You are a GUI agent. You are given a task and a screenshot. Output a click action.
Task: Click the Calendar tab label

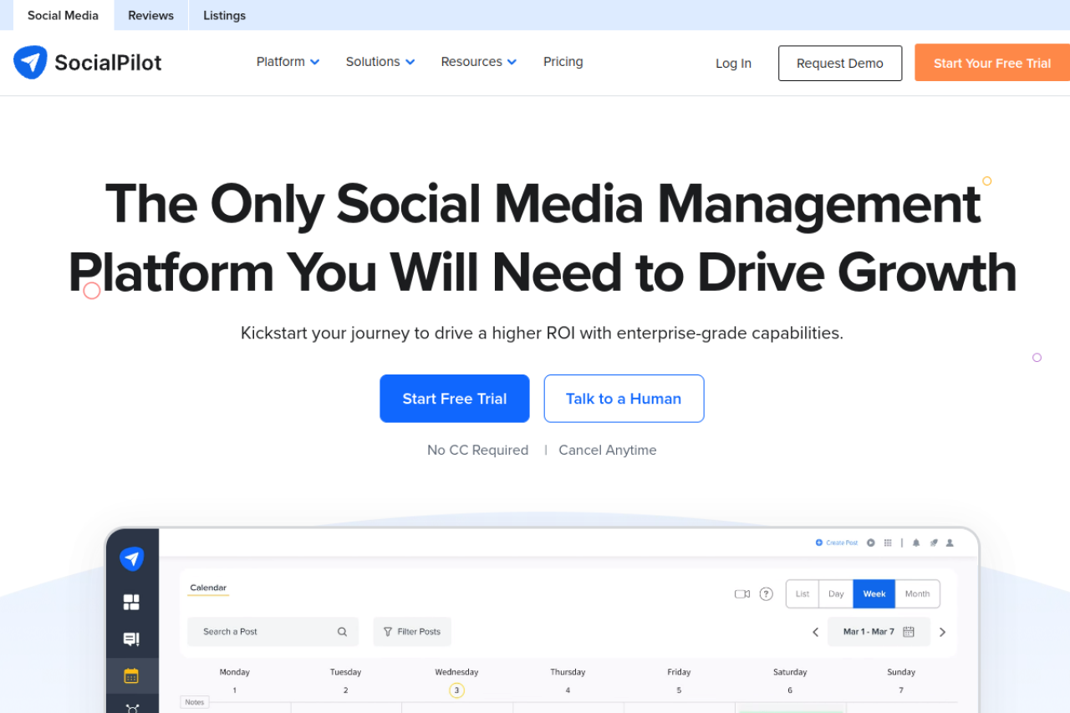click(x=208, y=588)
